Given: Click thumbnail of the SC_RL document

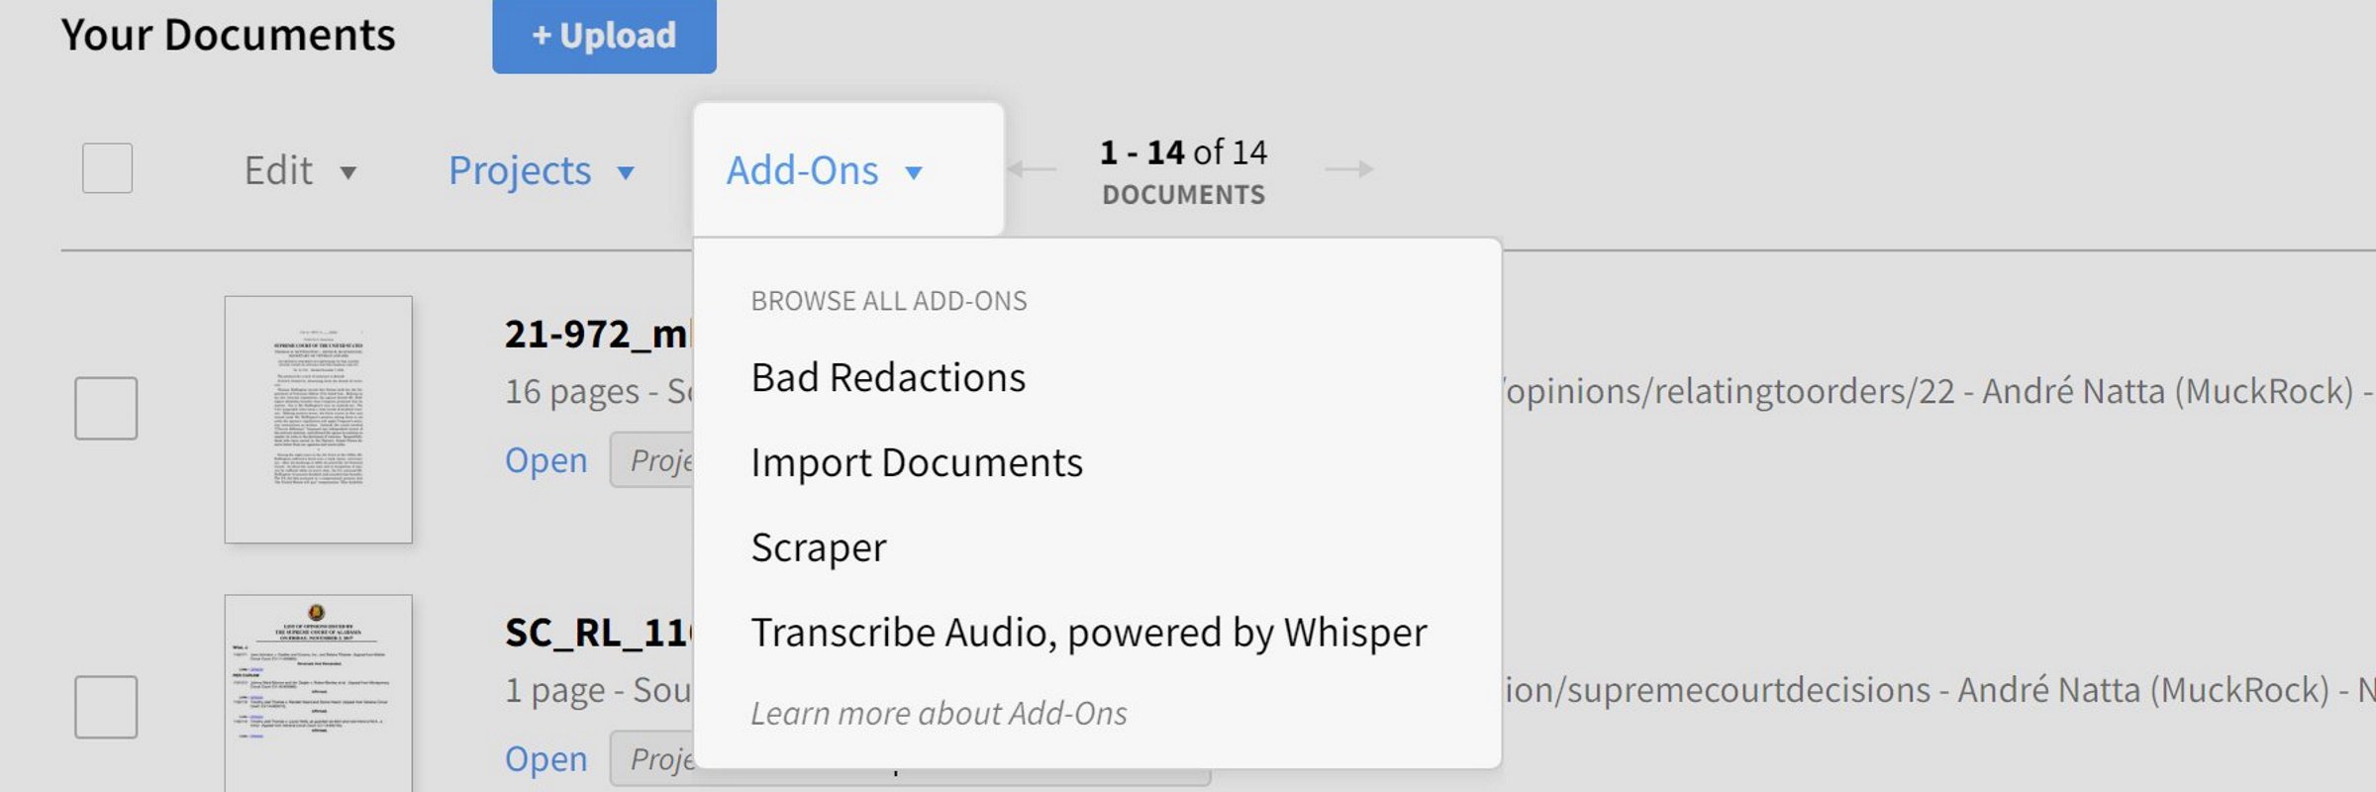Looking at the screenshot, I should coord(318,693).
